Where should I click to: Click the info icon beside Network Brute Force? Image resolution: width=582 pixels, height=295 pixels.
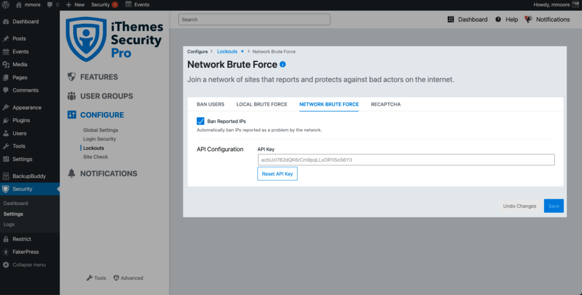coord(282,64)
